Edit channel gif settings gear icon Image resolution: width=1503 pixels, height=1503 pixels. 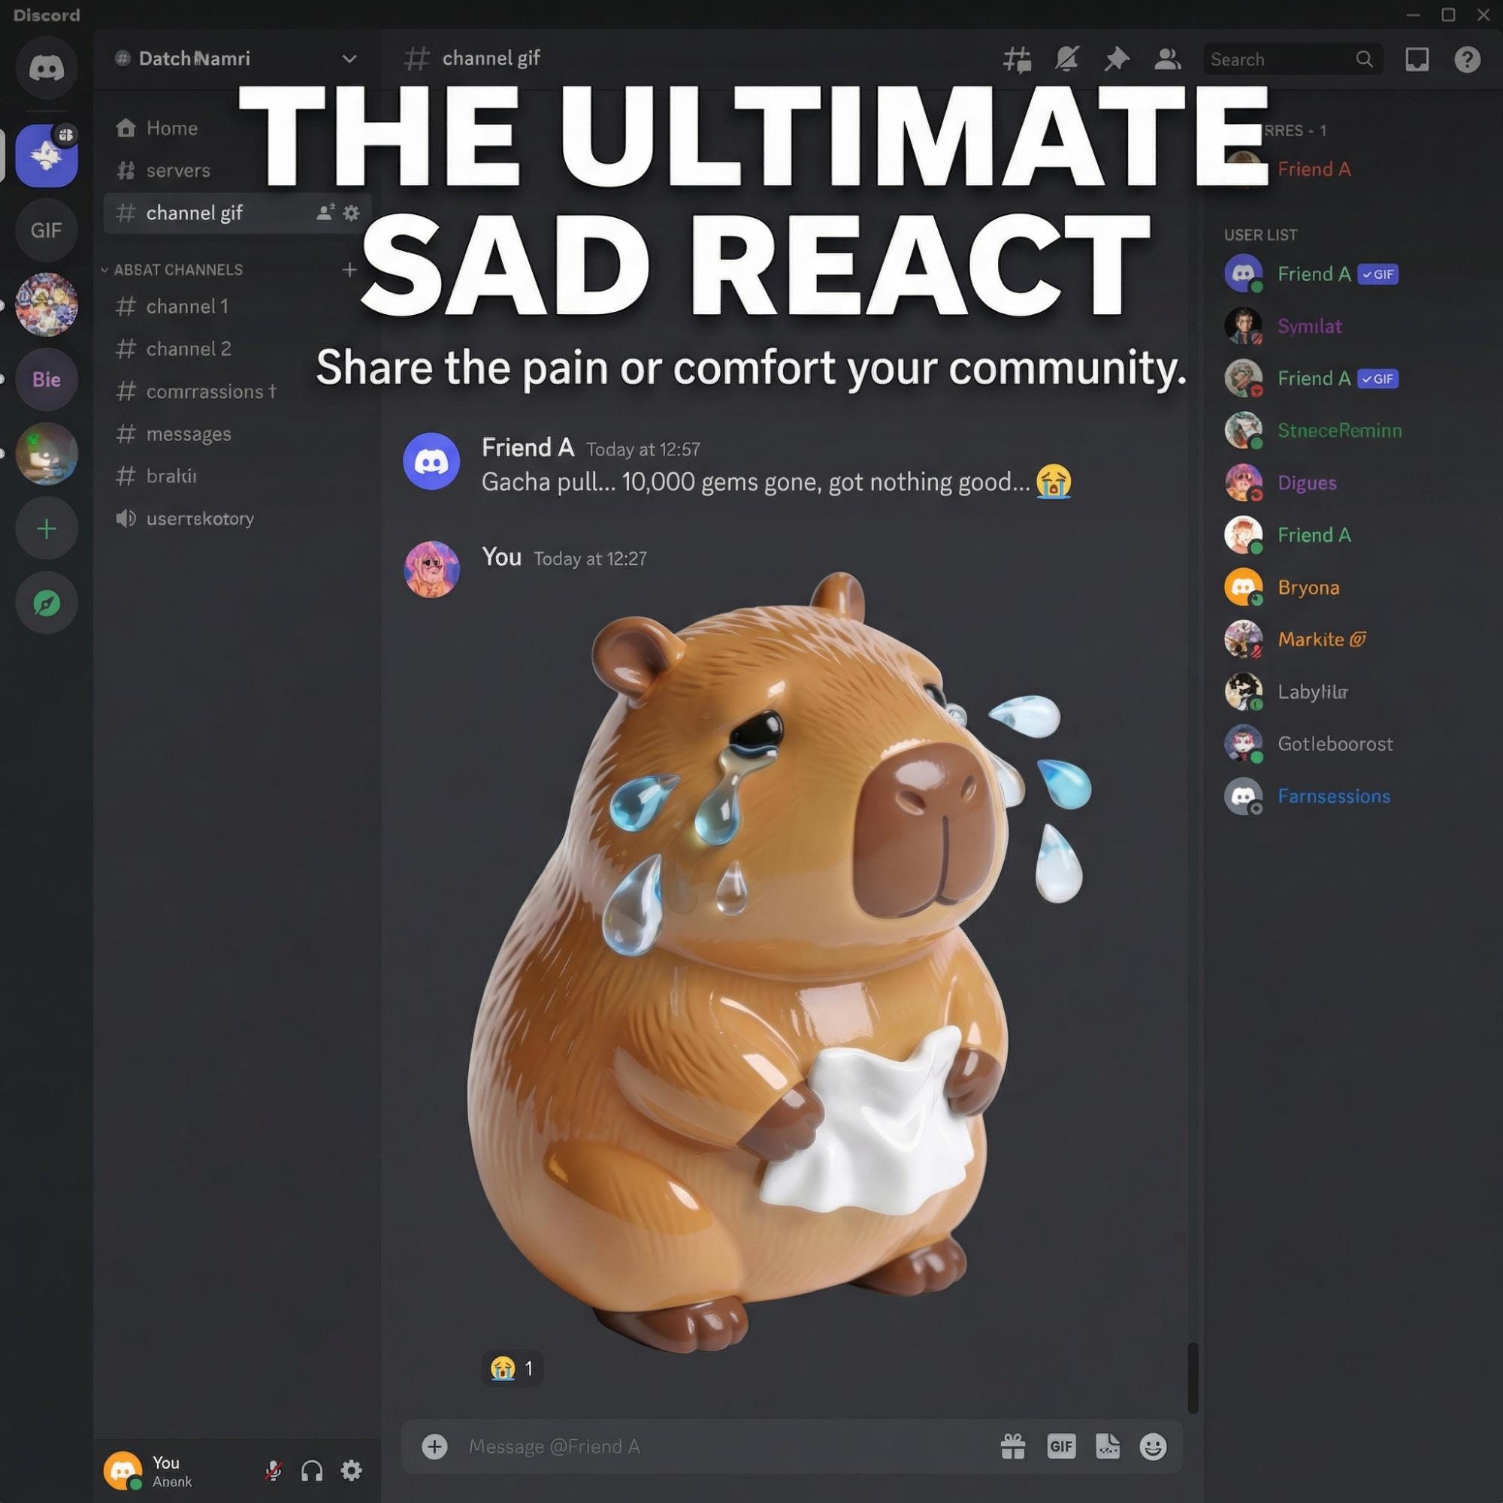click(352, 213)
